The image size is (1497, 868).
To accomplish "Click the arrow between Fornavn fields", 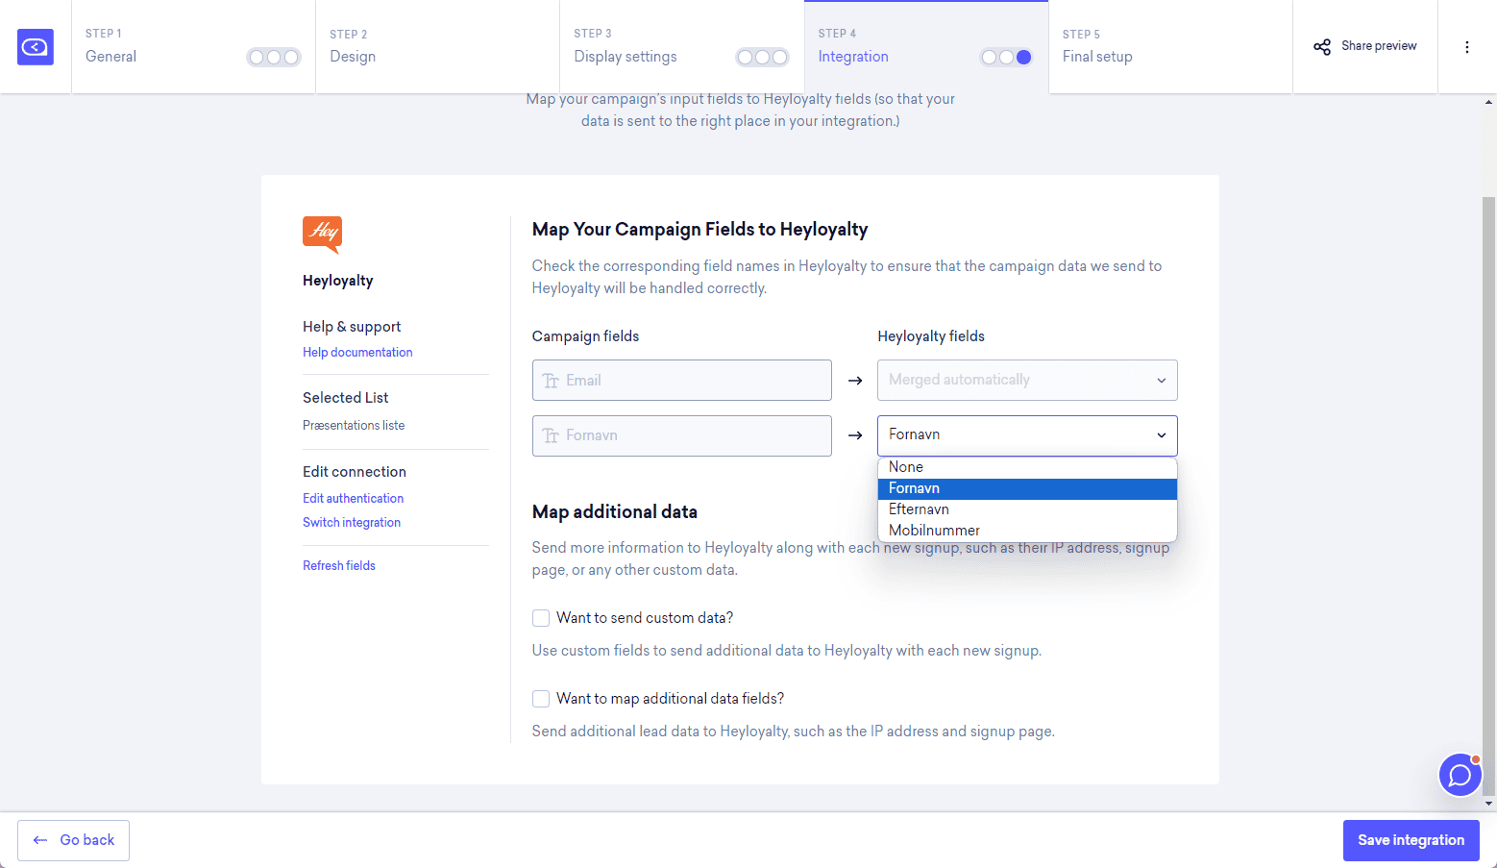I will 855,435.
